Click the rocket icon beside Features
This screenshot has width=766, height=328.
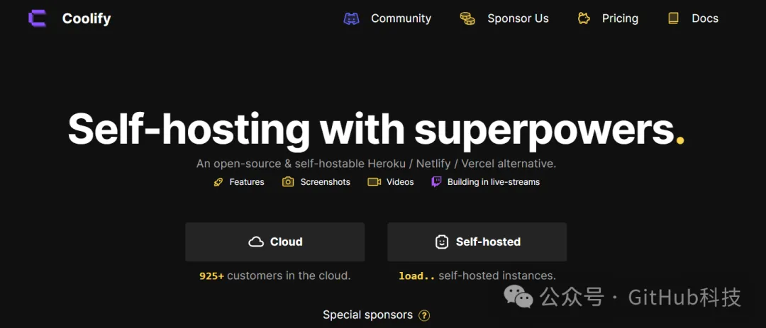pos(218,182)
